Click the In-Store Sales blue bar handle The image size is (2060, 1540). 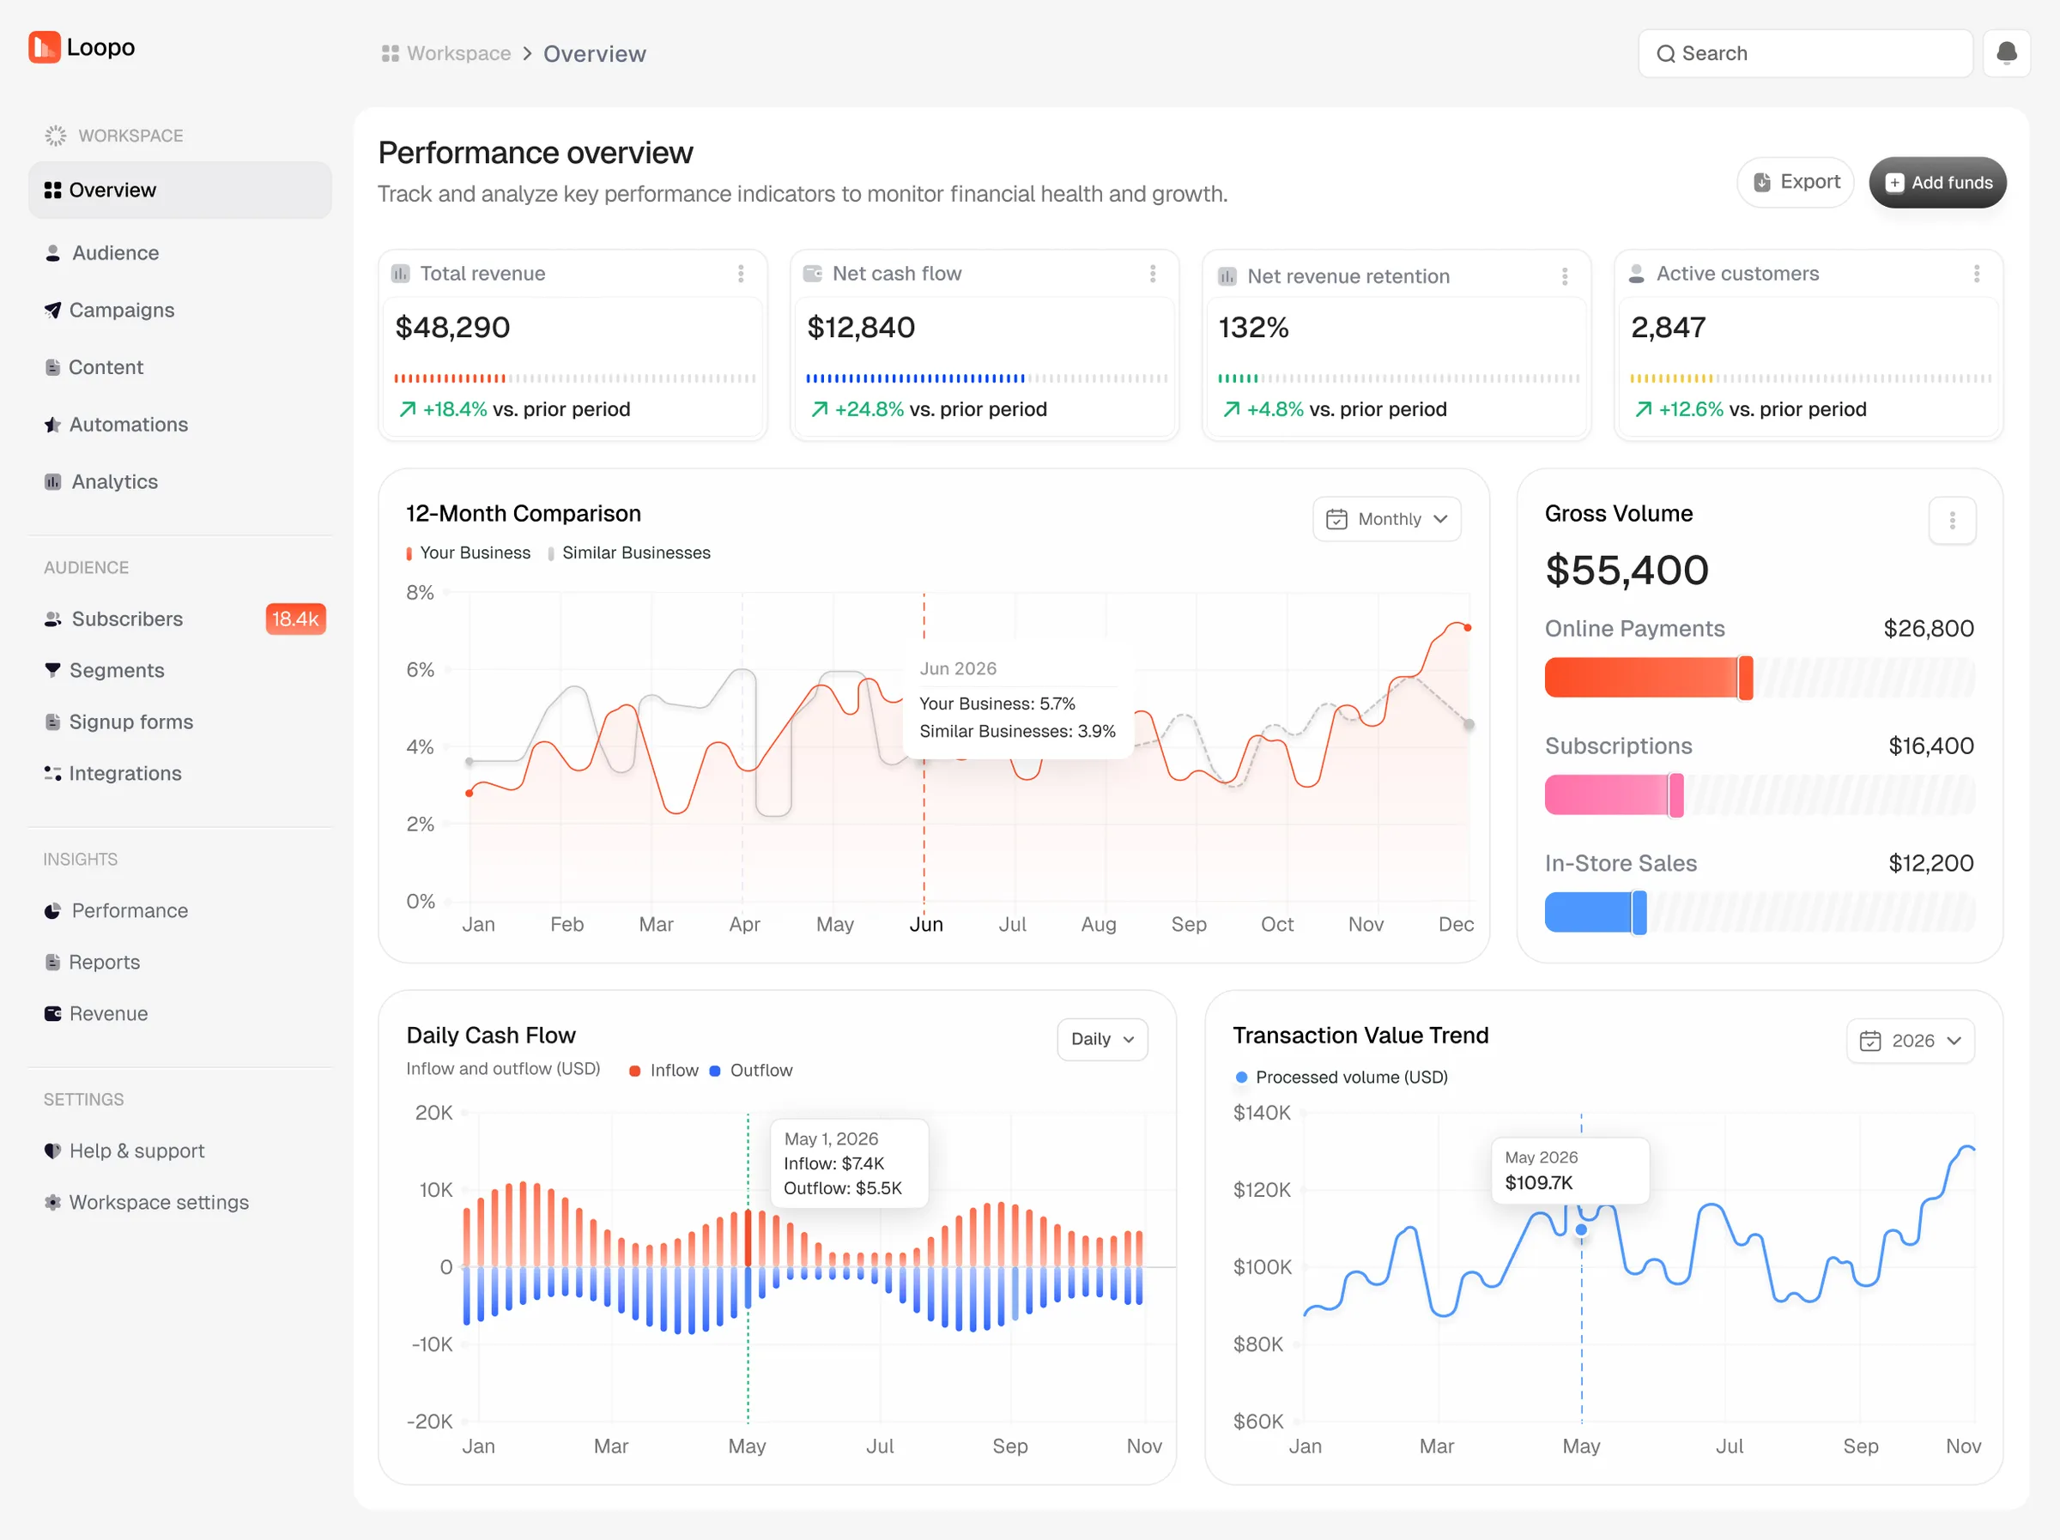[x=1639, y=913]
